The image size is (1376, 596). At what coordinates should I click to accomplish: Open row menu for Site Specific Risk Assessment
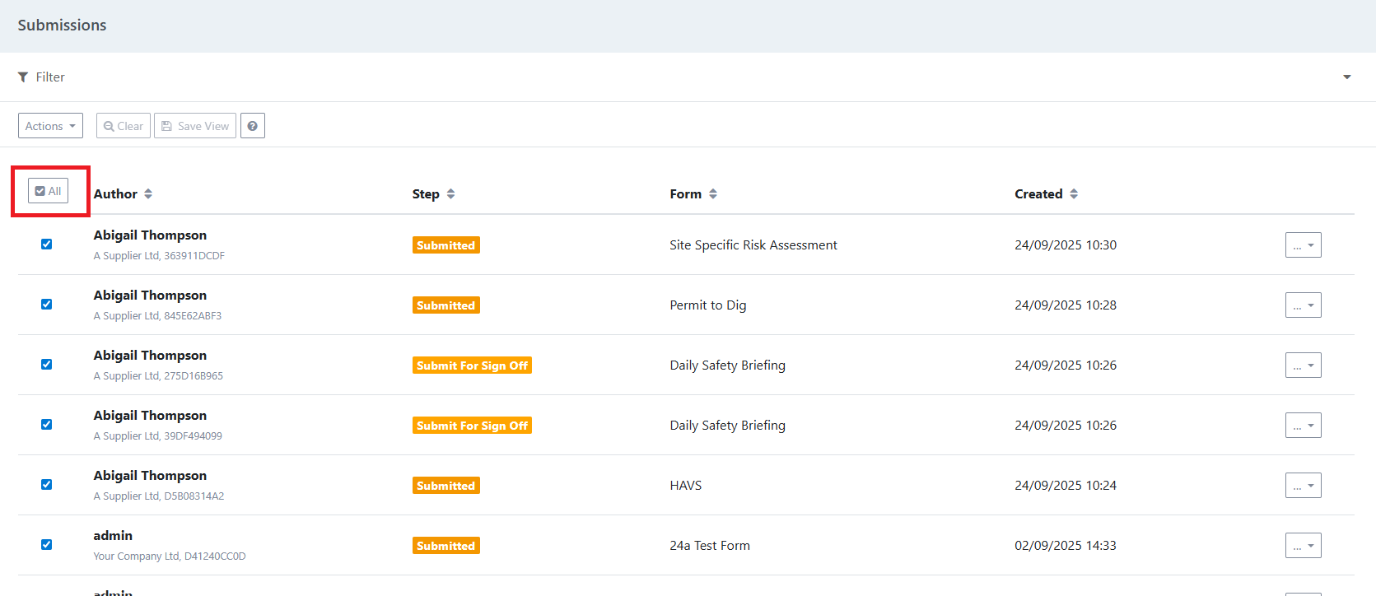pyautogui.click(x=1303, y=245)
